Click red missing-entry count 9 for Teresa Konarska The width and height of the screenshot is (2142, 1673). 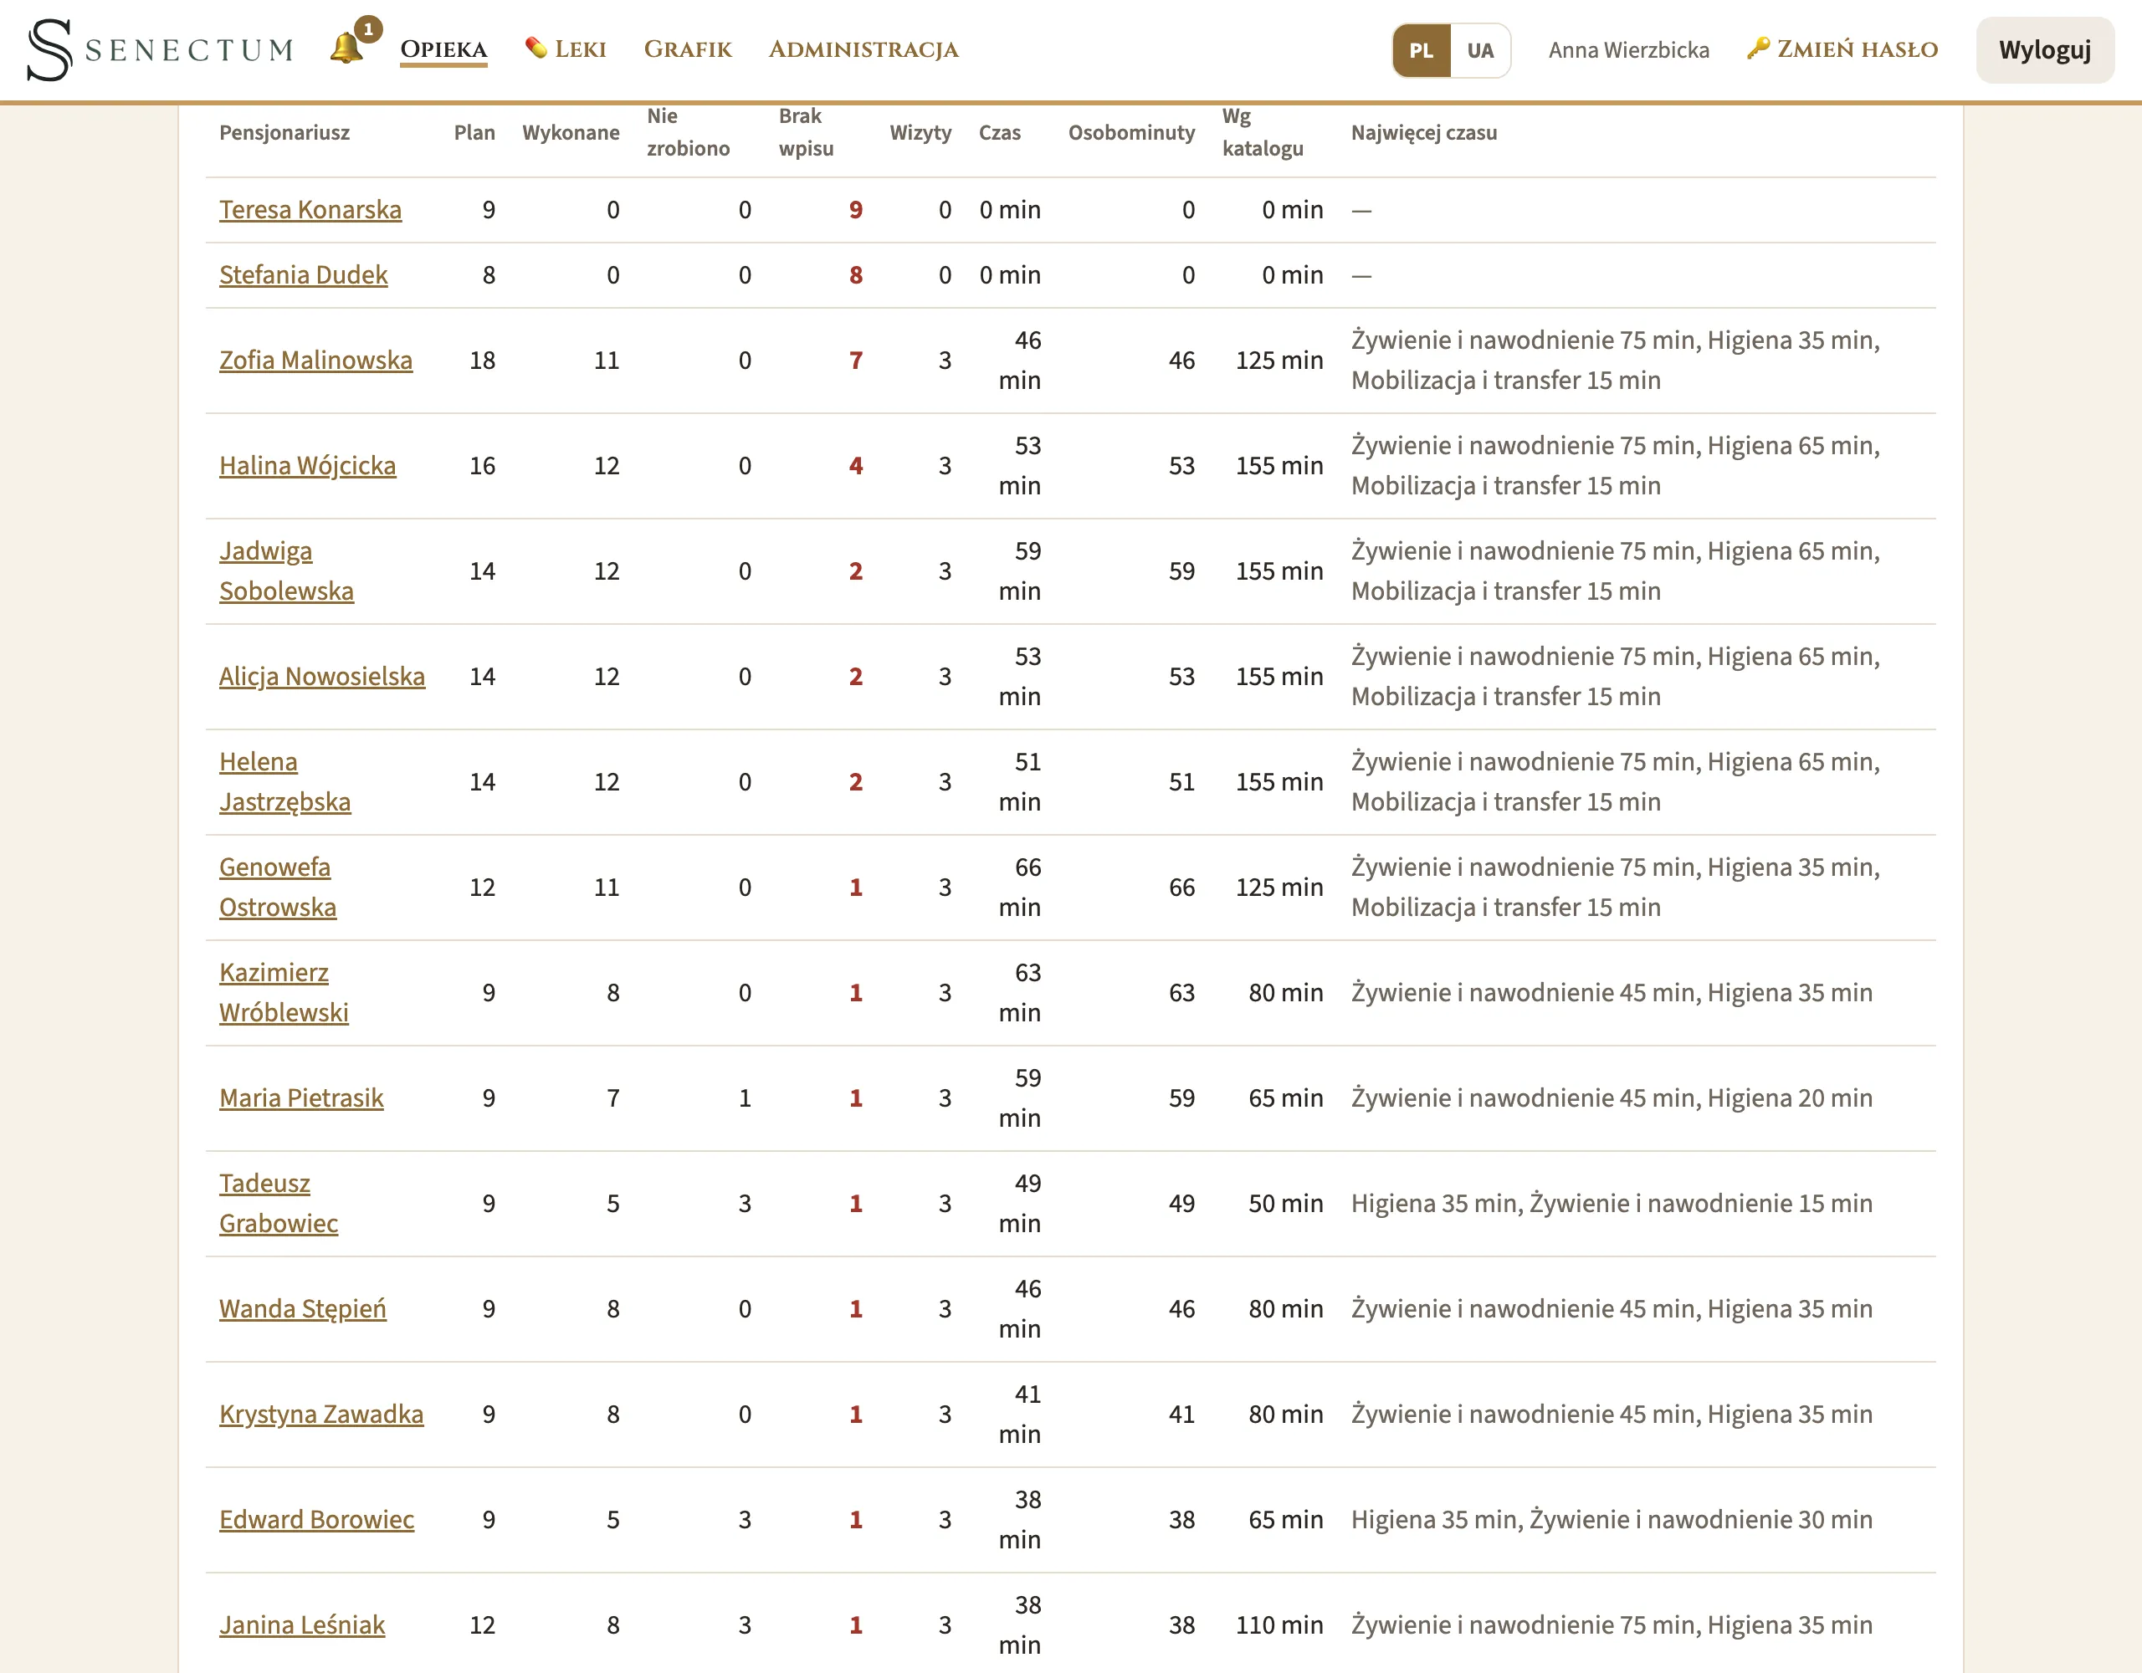pyautogui.click(x=855, y=210)
